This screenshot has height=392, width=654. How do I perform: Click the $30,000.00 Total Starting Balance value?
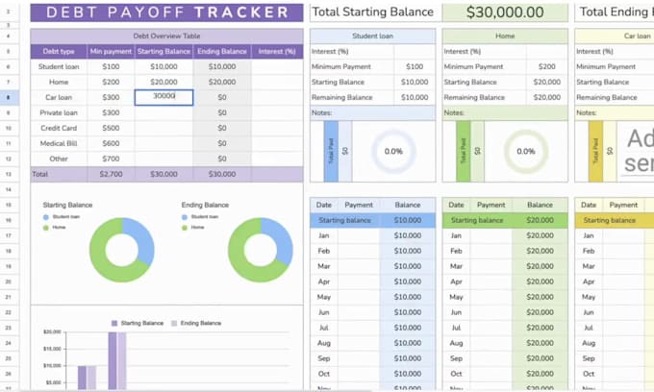click(x=505, y=12)
